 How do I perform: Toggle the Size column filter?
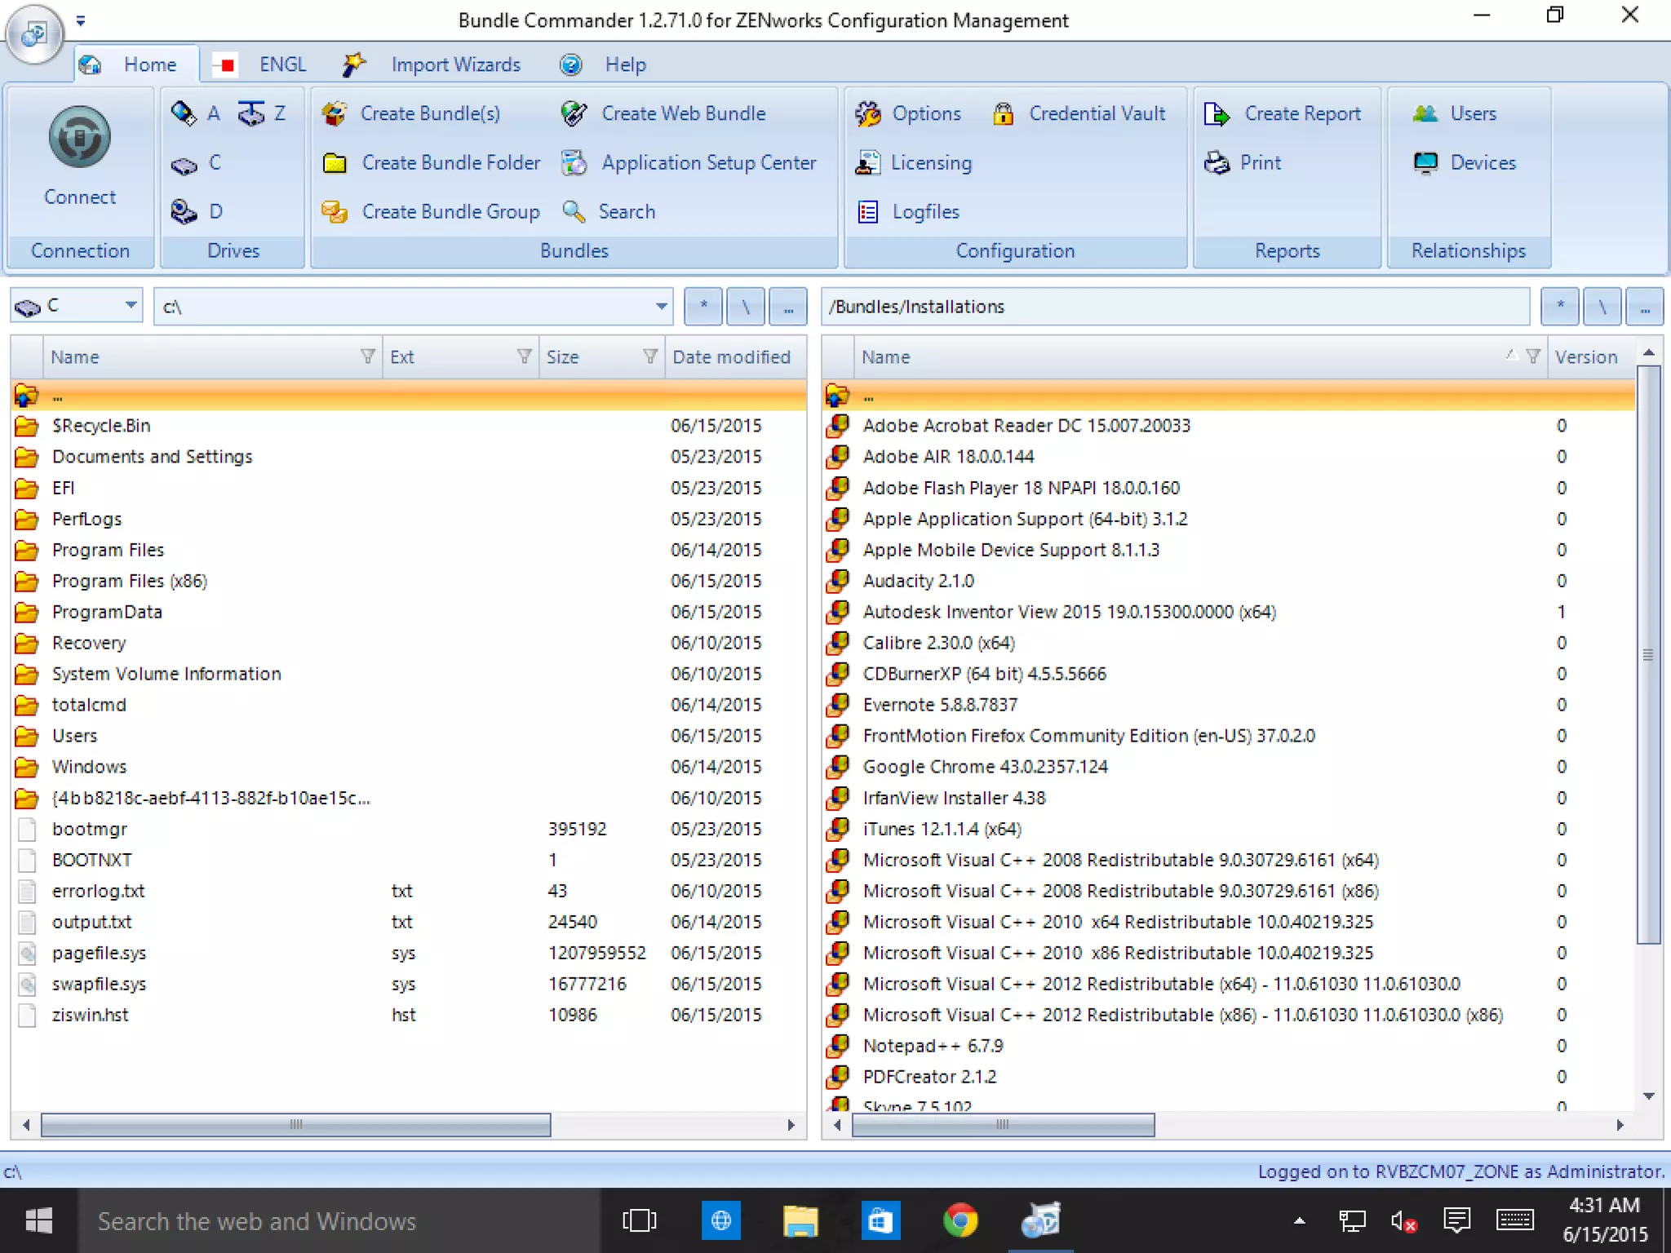[650, 356]
